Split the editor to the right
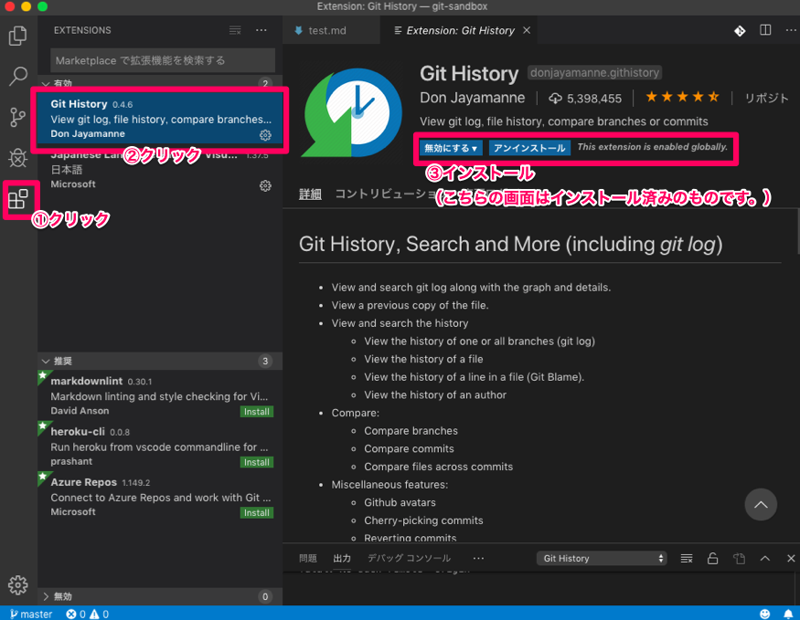This screenshot has width=800, height=620. [765, 30]
